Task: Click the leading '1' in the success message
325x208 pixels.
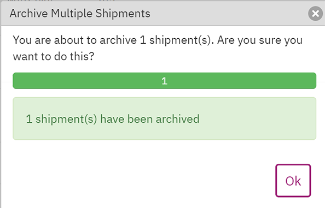Action: [x=29, y=119]
